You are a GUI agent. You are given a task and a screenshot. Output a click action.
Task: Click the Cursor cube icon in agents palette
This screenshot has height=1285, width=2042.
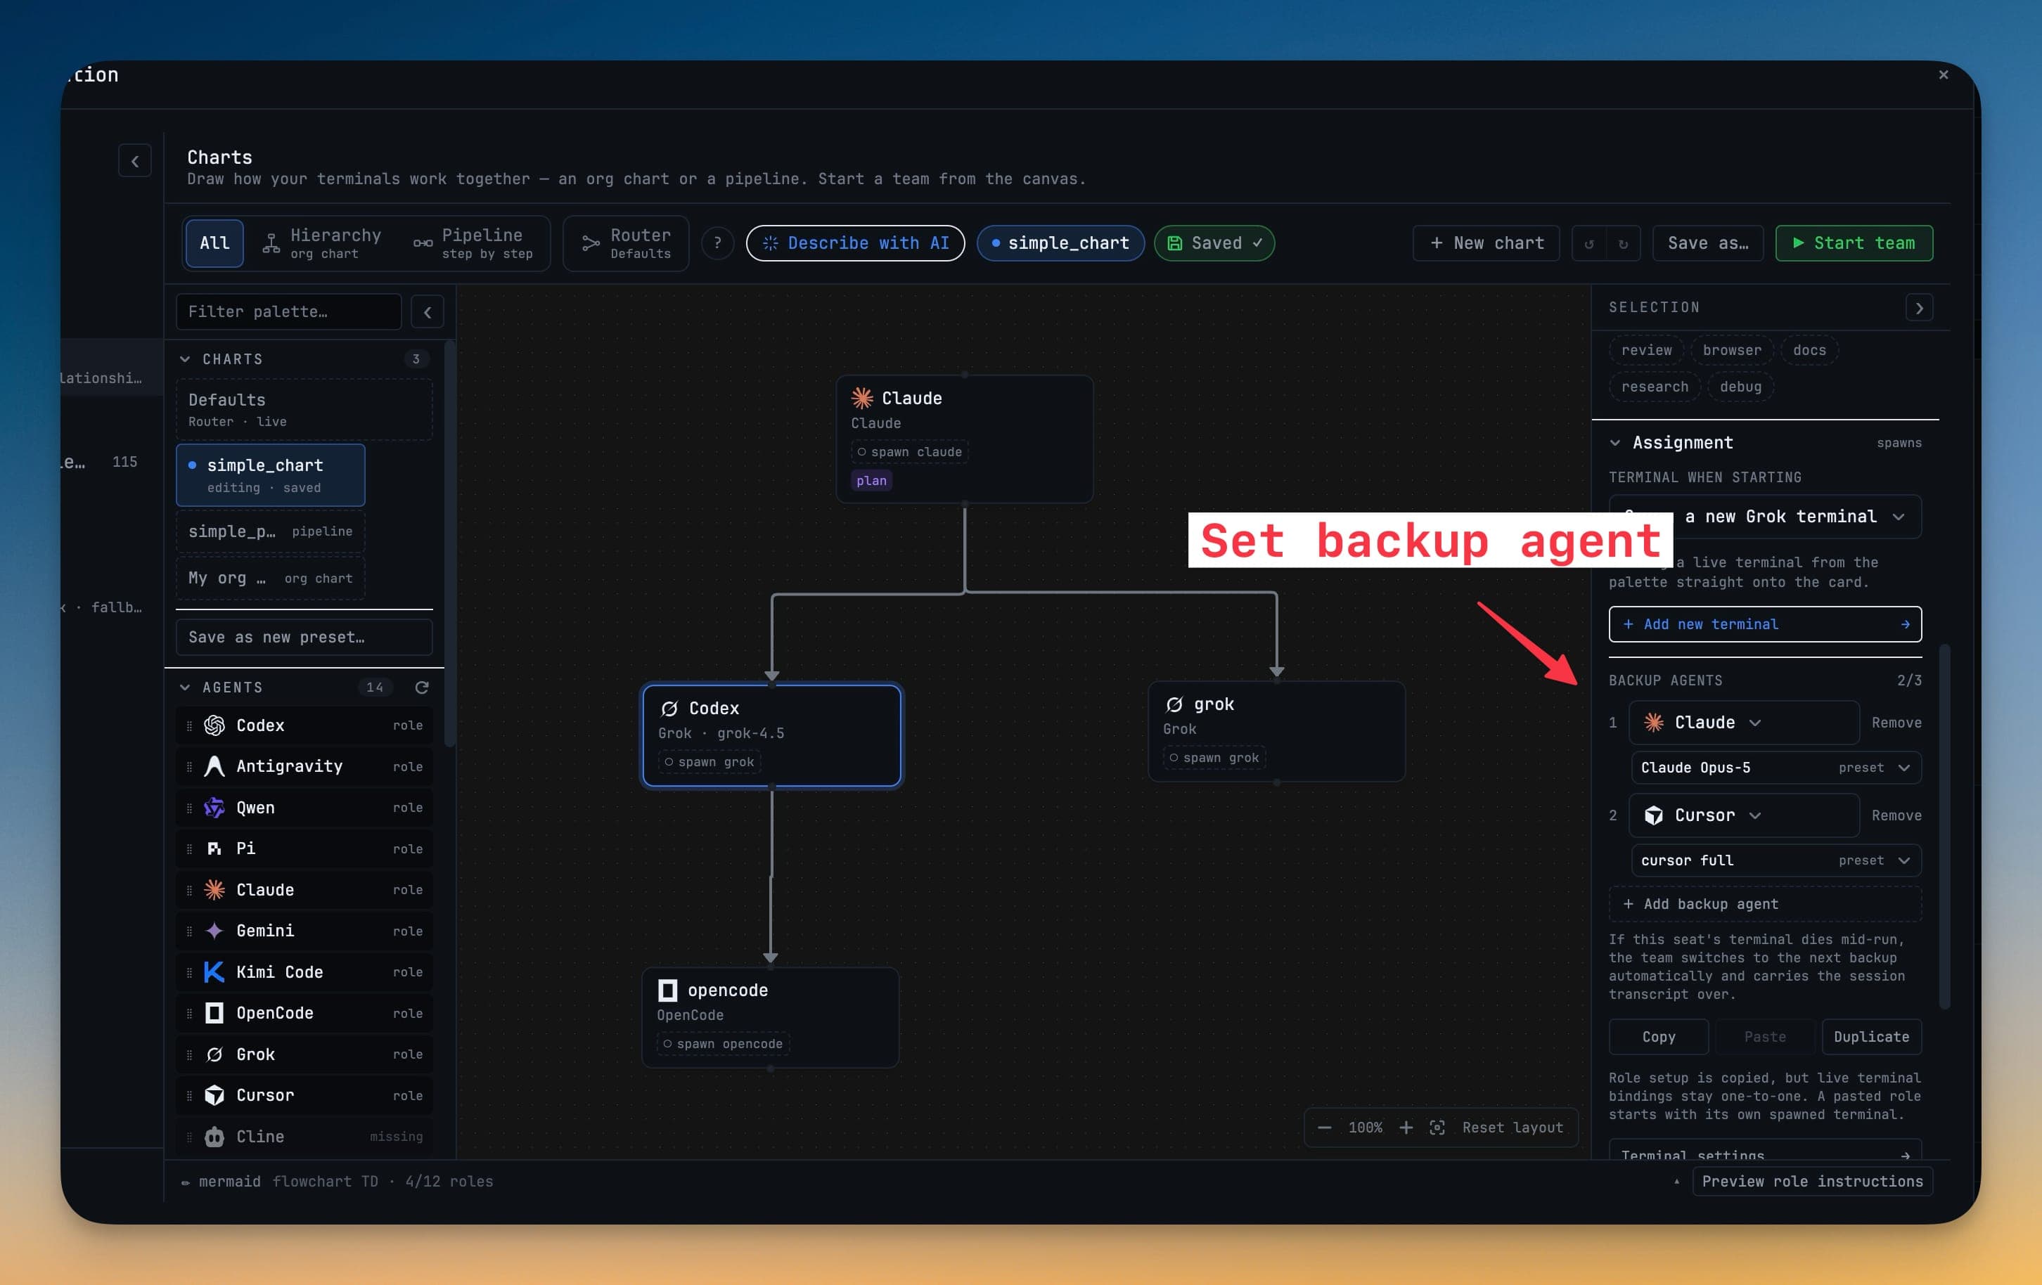click(214, 1095)
